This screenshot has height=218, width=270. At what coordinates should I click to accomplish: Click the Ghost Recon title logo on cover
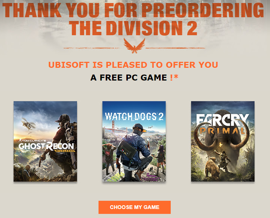click(47, 145)
